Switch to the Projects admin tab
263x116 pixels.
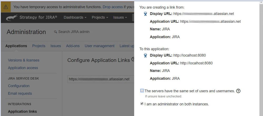(39, 46)
